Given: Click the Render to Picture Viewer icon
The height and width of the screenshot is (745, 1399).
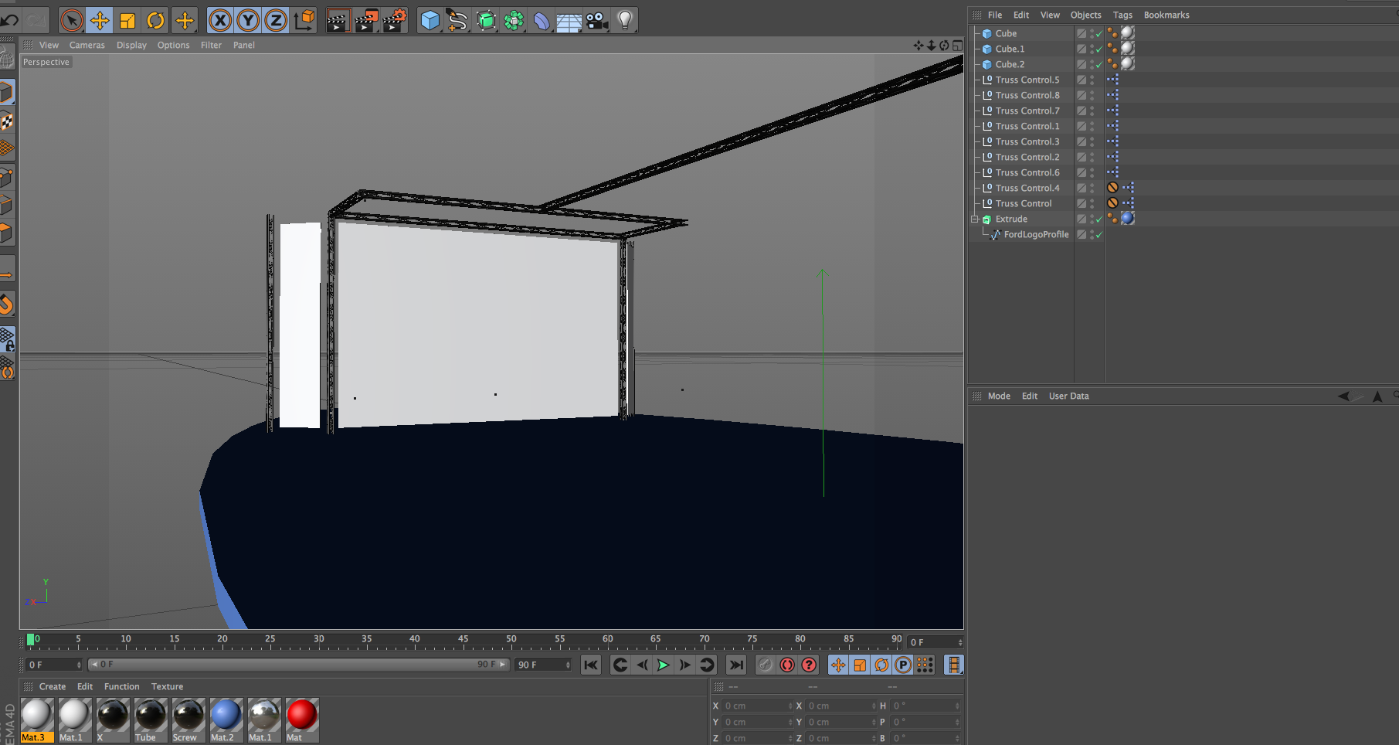Looking at the screenshot, I should tap(365, 20).
